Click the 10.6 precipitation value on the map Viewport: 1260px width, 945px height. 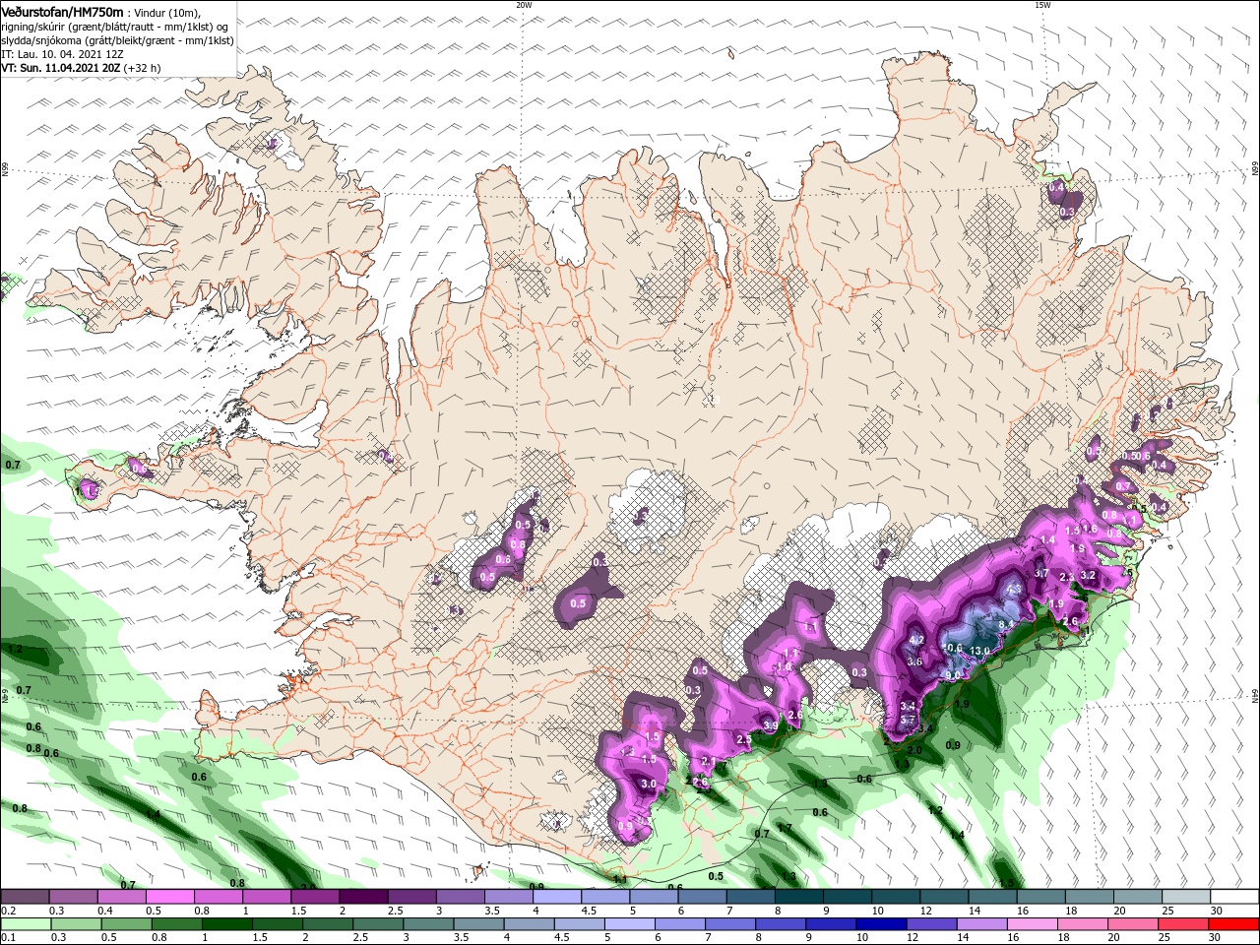point(953,648)
